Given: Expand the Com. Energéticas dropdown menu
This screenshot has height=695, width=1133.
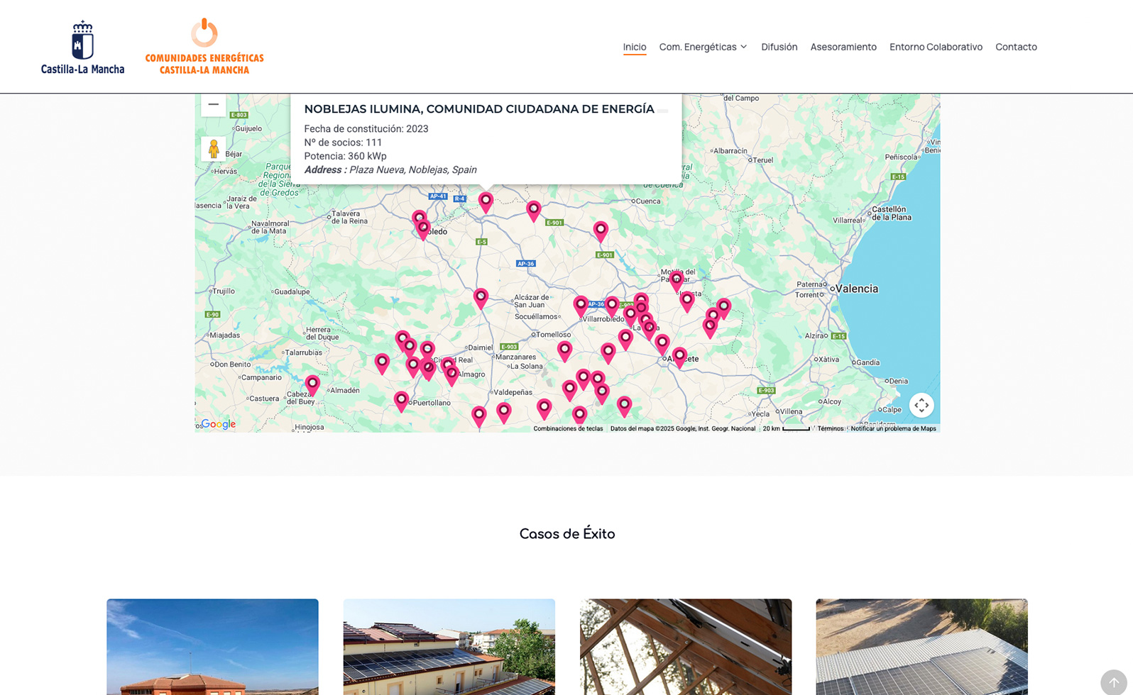Looking at the screenshot, I should click(x=703, y=47).
